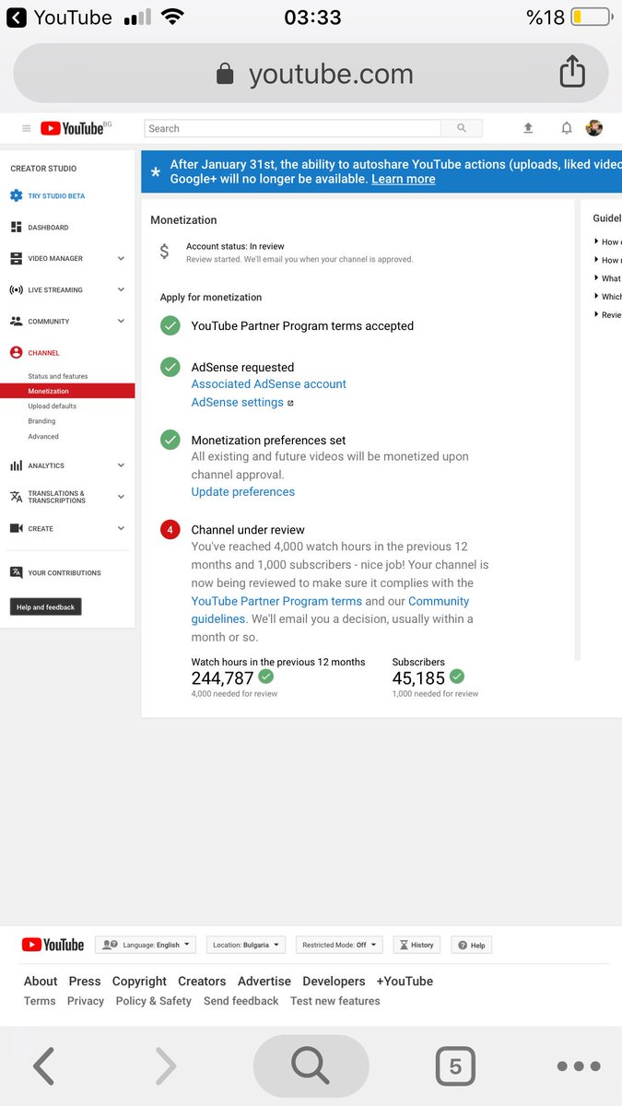The width and height of the screenshot is (622, 1106).
Task: Open Live Streaming section
Action: click(x=55, y=290)
